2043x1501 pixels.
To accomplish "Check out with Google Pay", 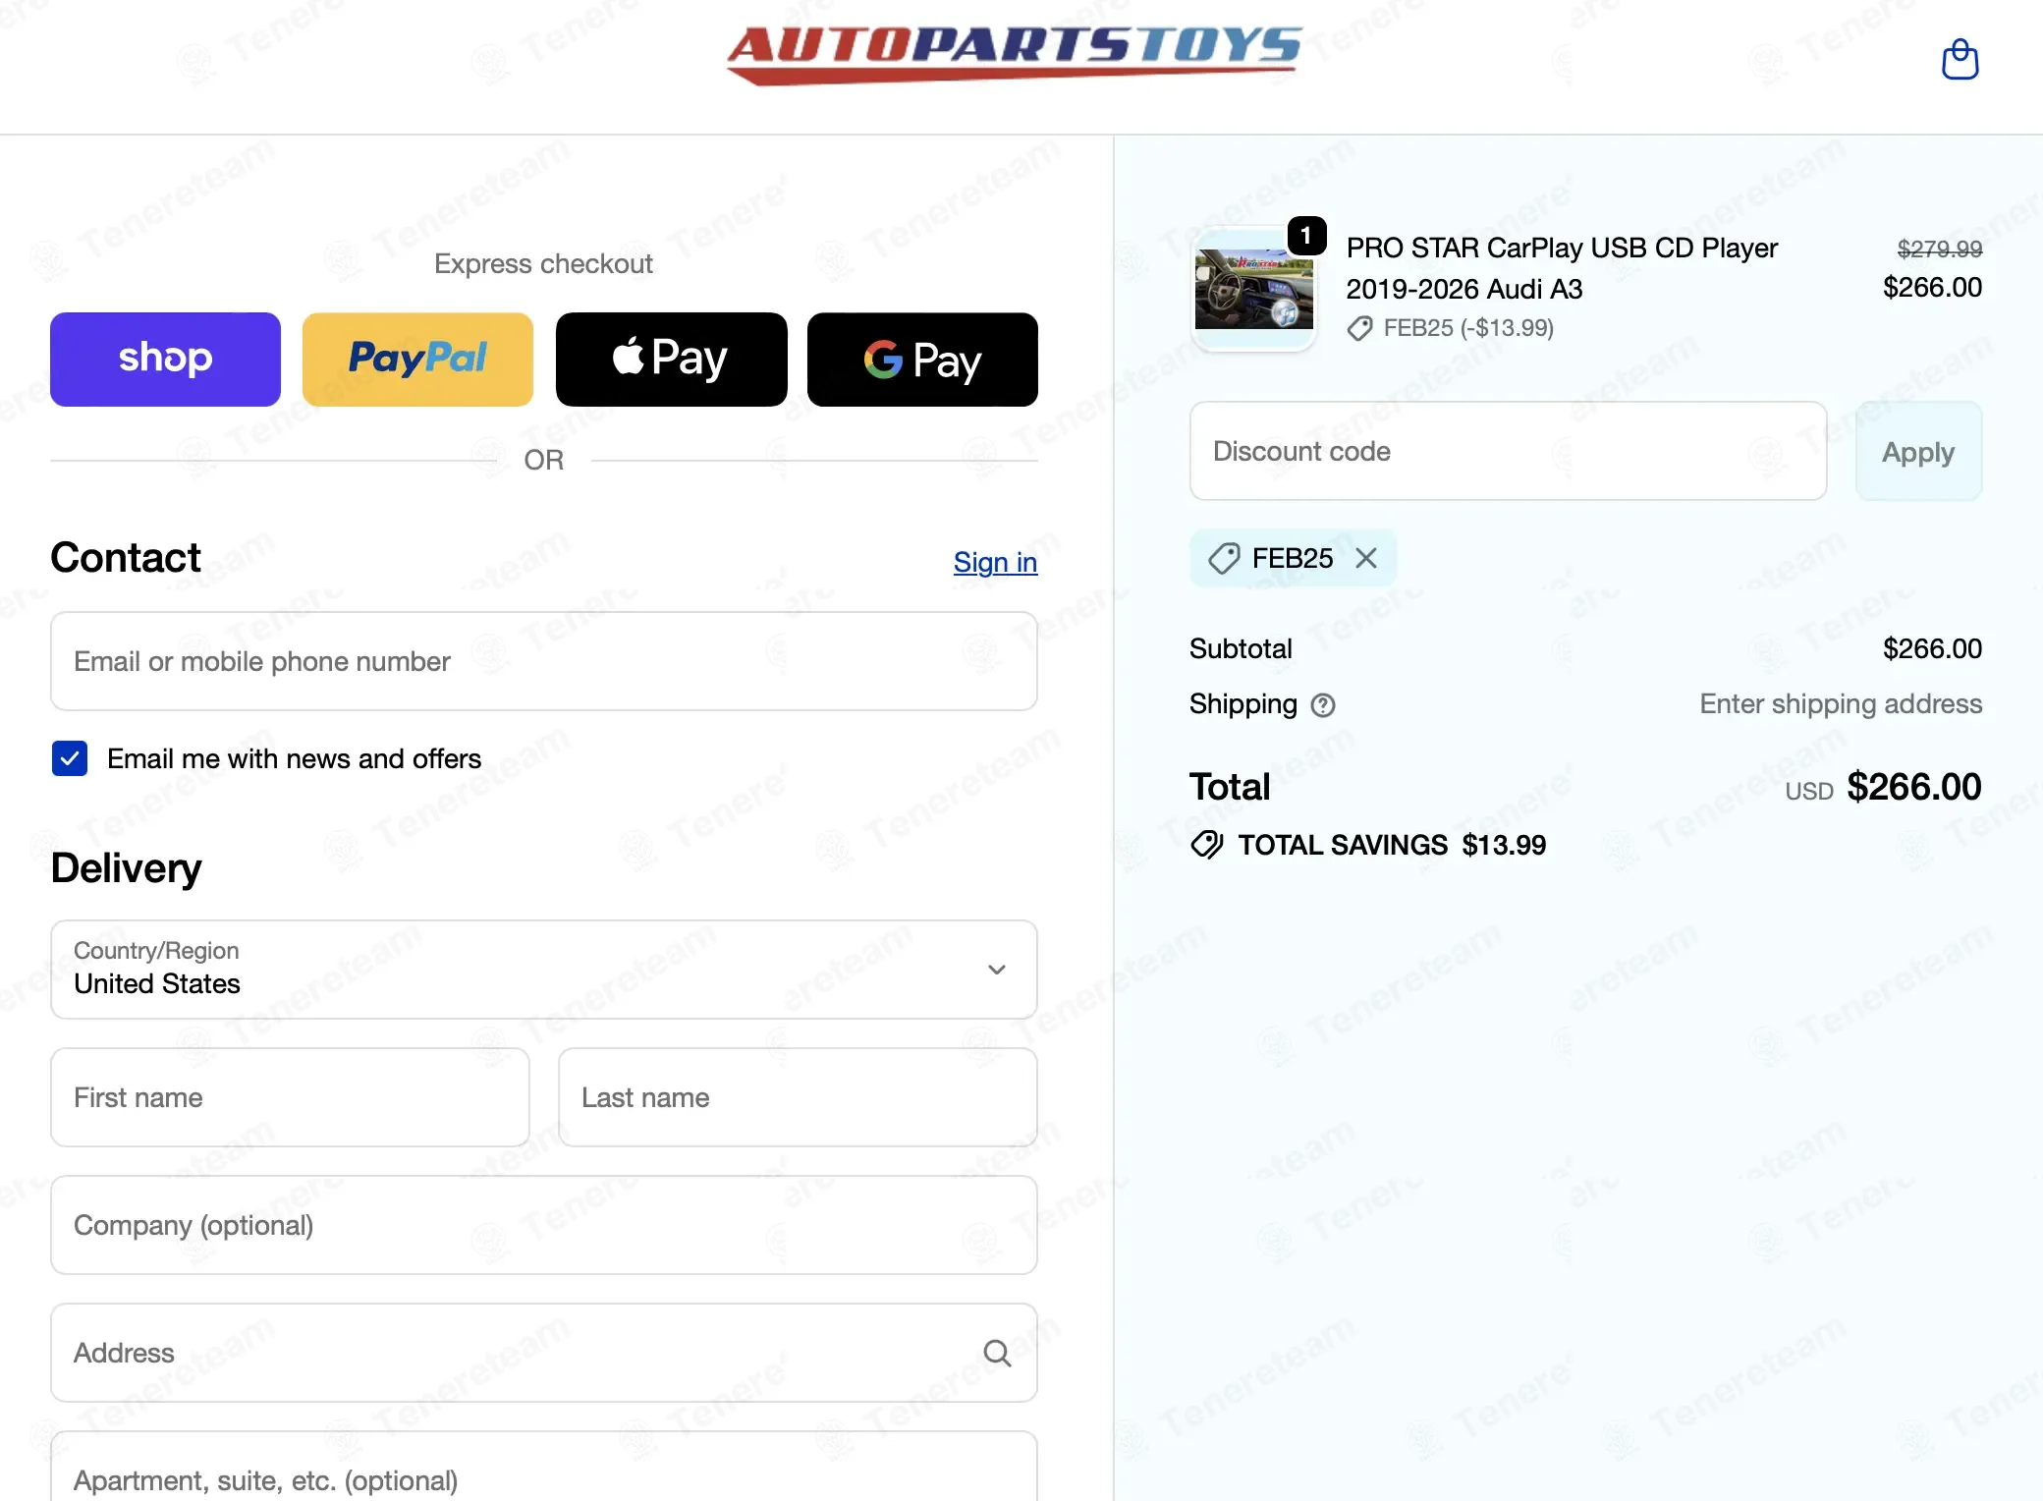I will click(922, 360).
